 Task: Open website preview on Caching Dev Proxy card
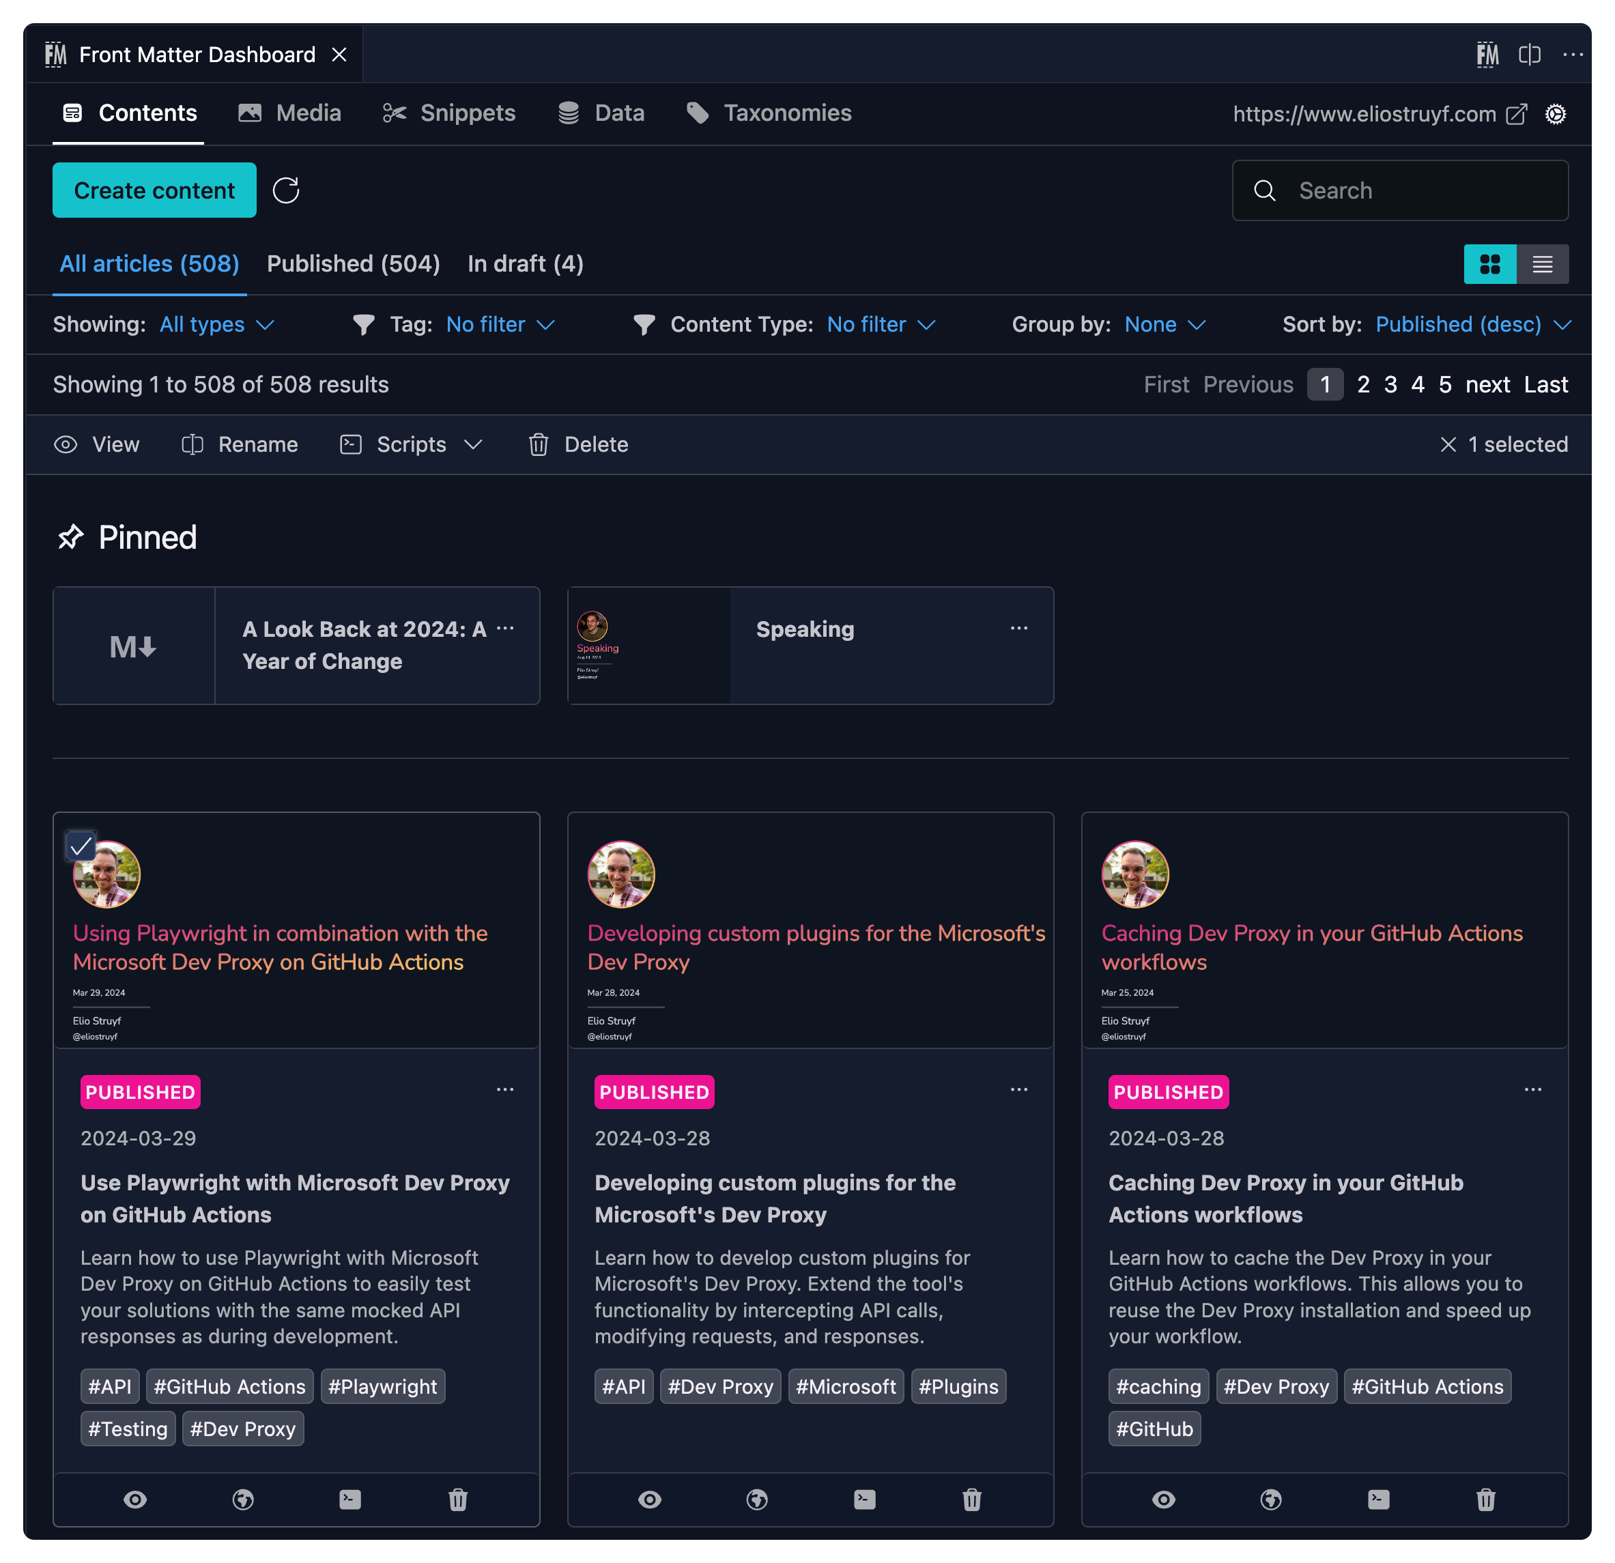pyautogui.click(x=1270, y=1499)
